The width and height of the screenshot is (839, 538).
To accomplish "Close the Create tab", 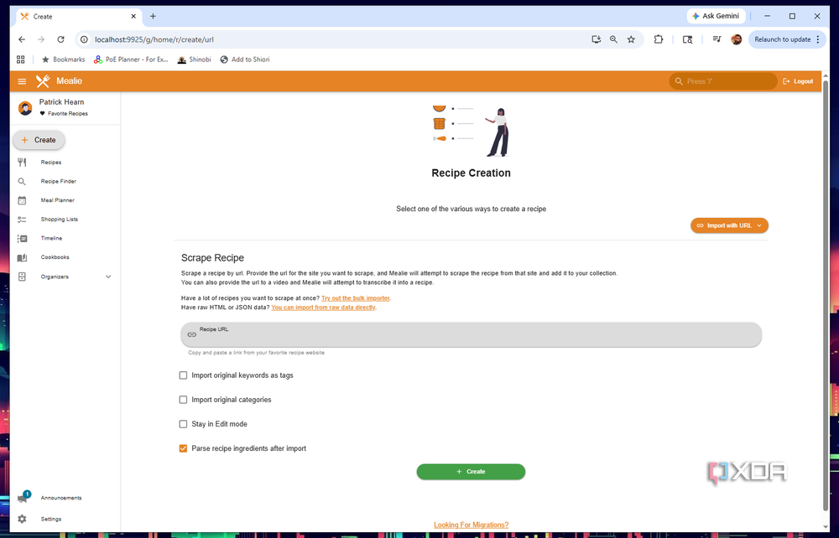I will coord(133,17).
